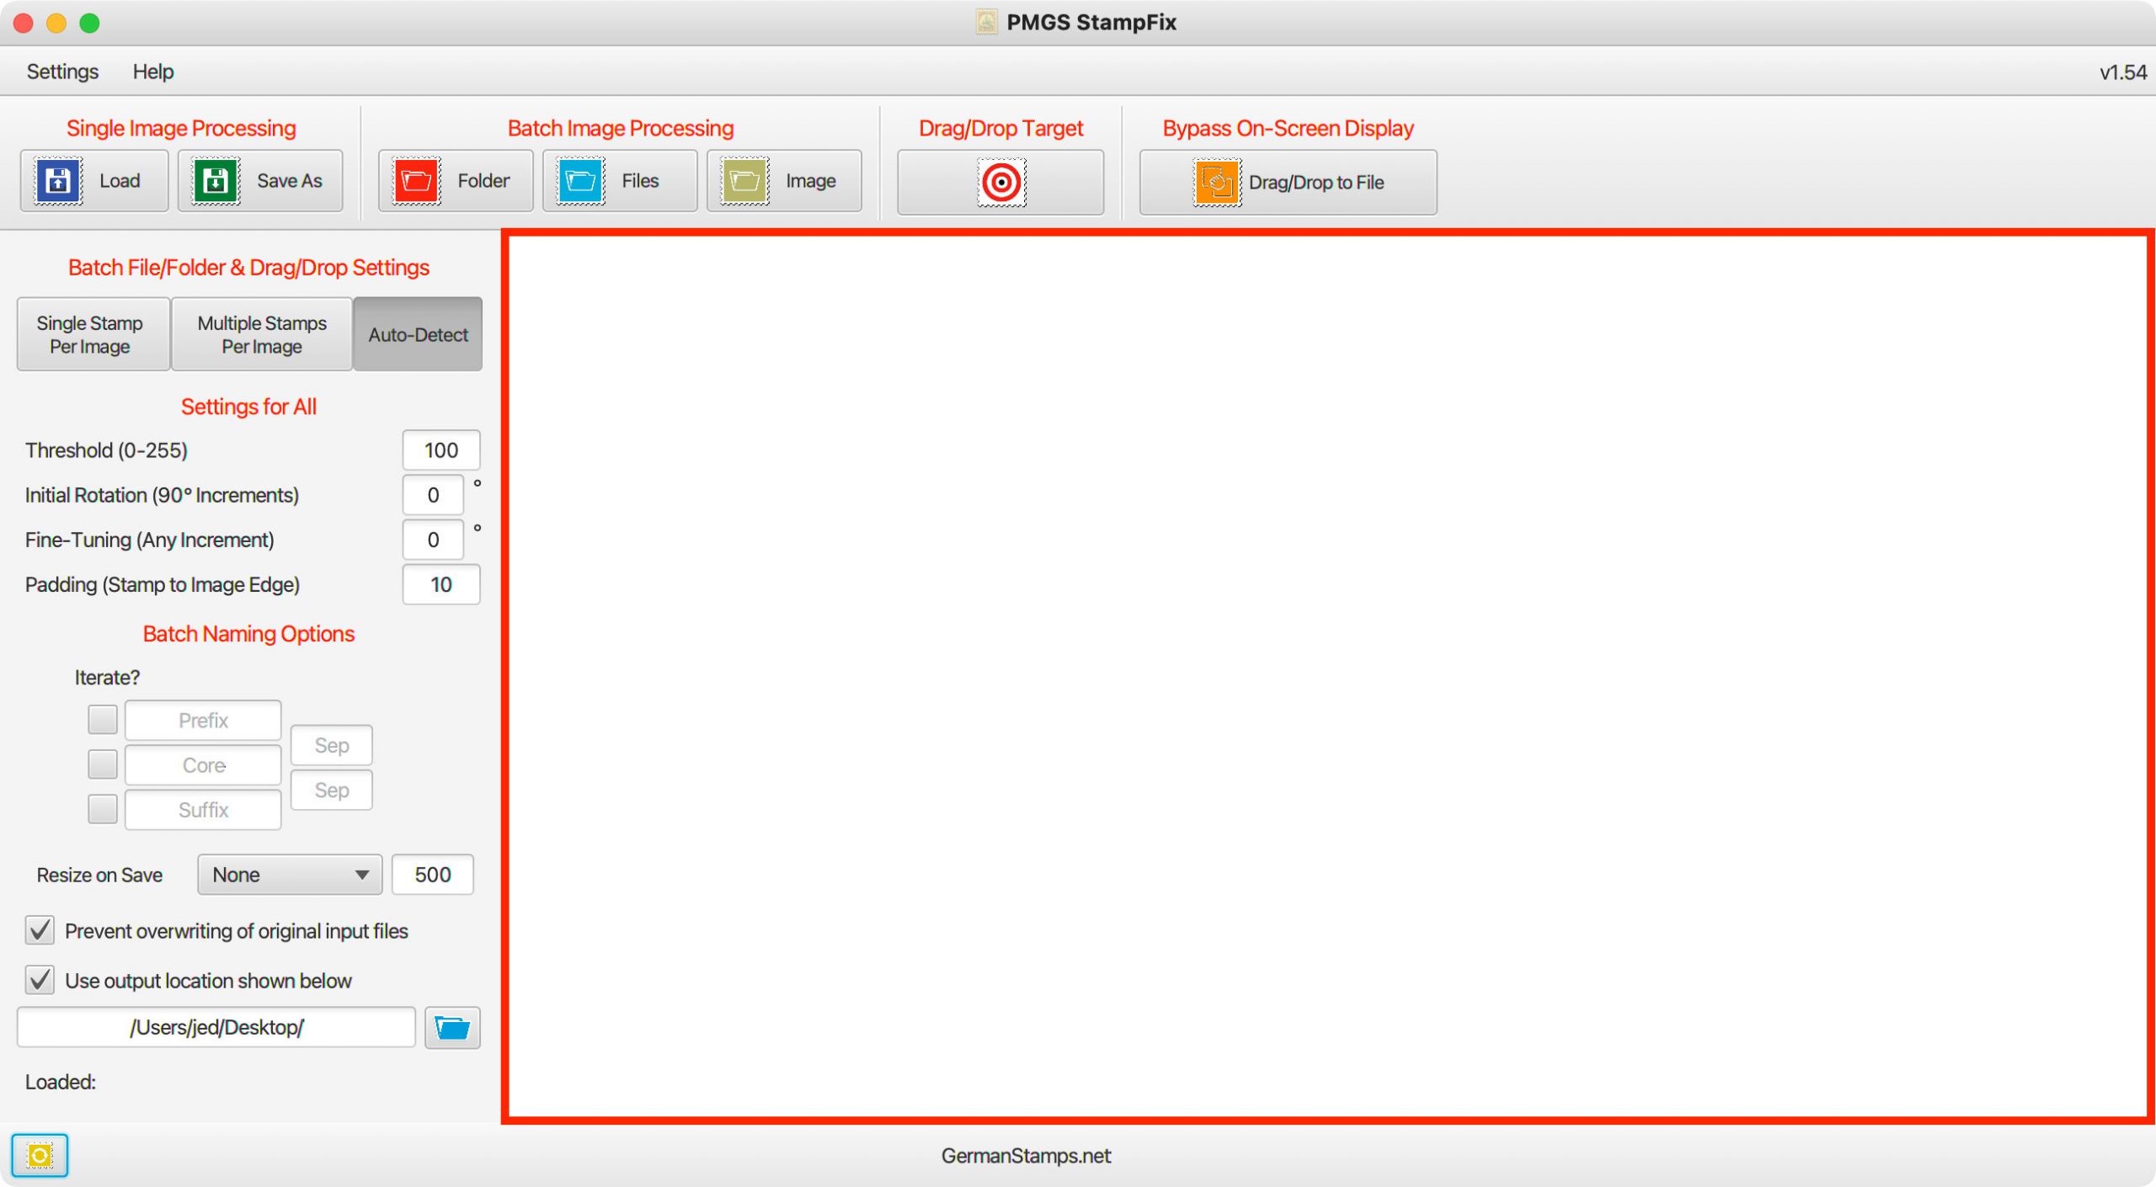Click the red bullseye Drag/Drop Target icon
The height and width of the screenshot is (1187, 2156).
point(1001,183)
